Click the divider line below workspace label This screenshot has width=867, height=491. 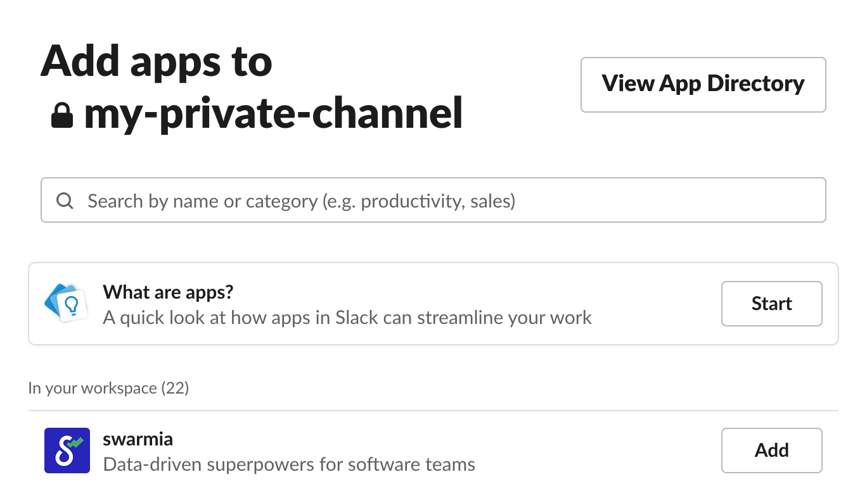tap(433, 411)
